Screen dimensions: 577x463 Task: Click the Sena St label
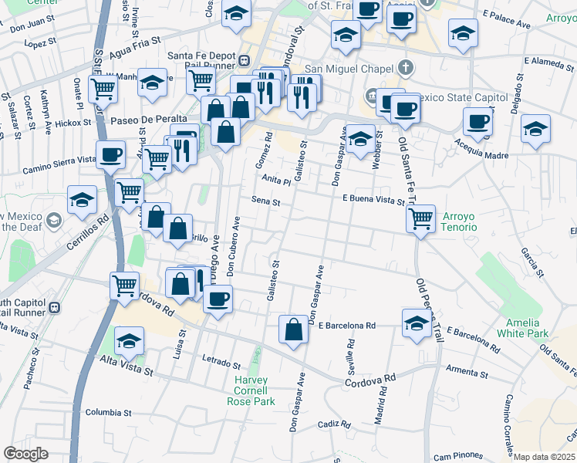coord(265,201)
